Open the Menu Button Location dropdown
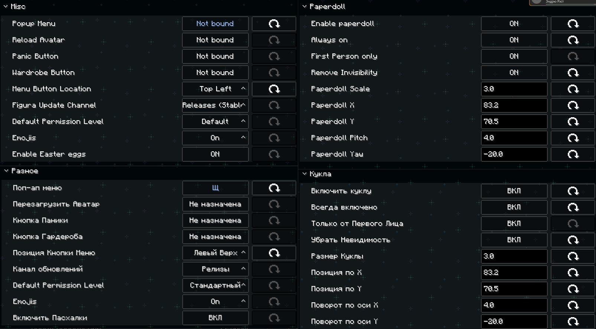596x329 pixels. (x=215, y=89)
